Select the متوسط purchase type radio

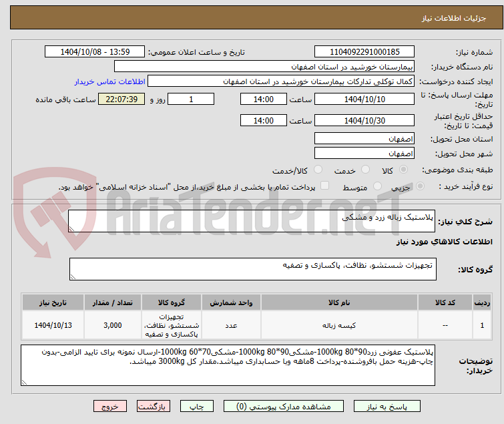coord(377,186)
